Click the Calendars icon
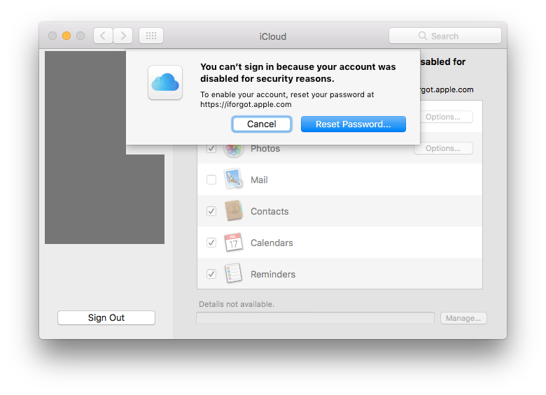 coord(233,242)
